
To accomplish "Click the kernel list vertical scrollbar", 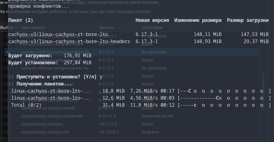I will pos(263,92).
